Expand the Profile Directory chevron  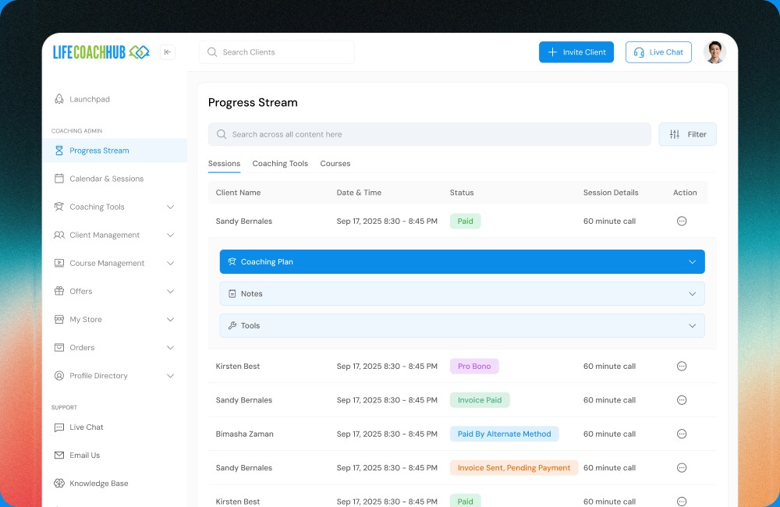tap(170, 376)
